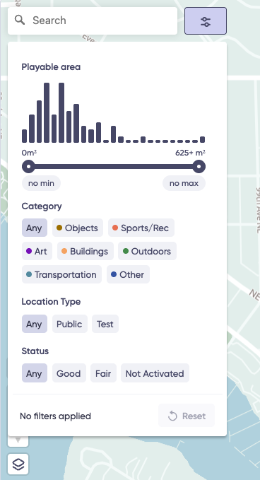This screenshot has height=480, width=260.
Task: Pick the Other category chip
Action: pos(128,274)
